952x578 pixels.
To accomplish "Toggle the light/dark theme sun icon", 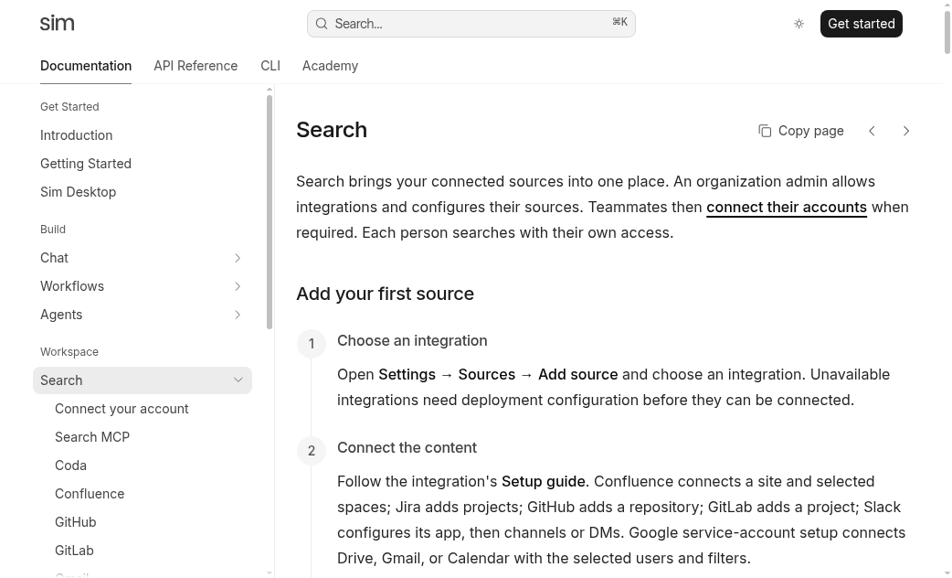I will point(799,24).
